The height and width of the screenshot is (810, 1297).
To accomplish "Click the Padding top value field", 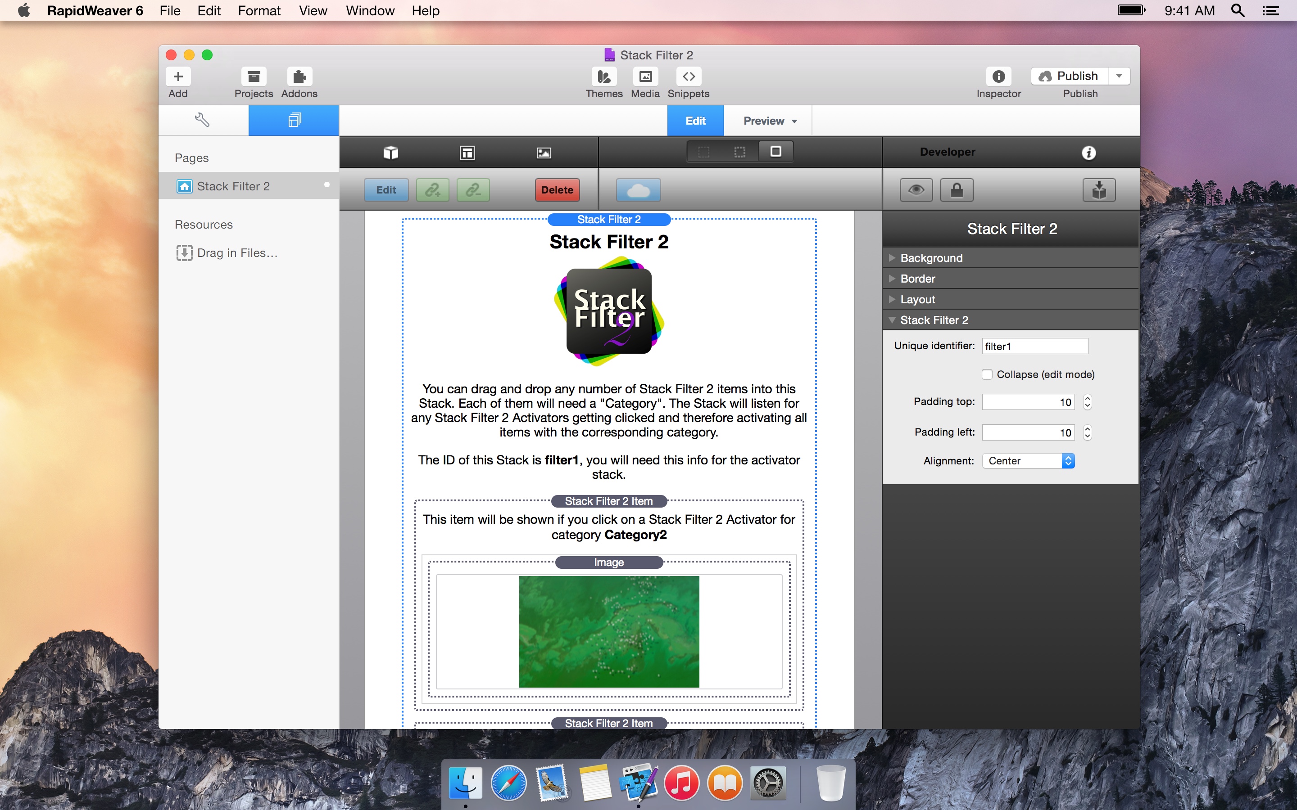I will (x=1028, y=402).
